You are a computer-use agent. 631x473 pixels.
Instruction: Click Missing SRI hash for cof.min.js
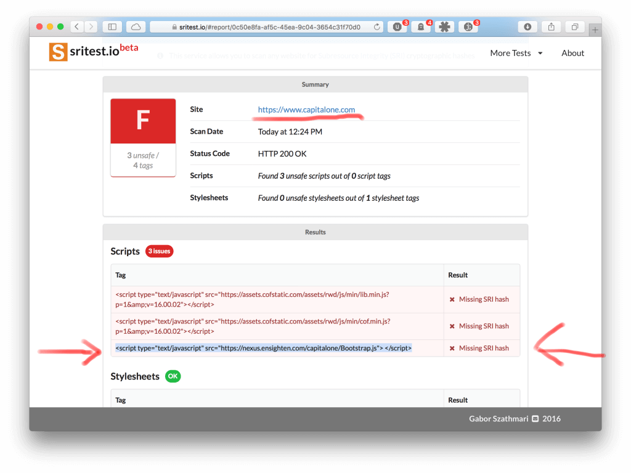point(484,326)
